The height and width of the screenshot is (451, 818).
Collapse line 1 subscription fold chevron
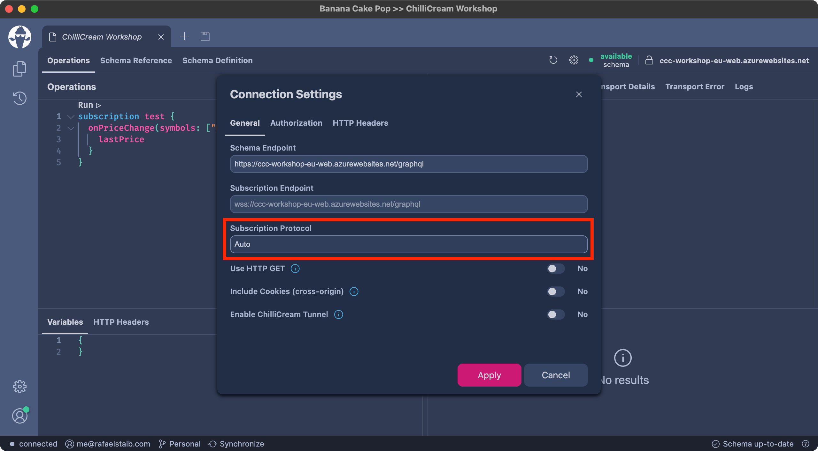[71, 117]
